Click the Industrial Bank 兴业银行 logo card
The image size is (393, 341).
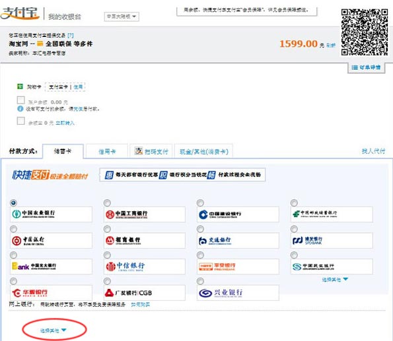tap(238, 293)
